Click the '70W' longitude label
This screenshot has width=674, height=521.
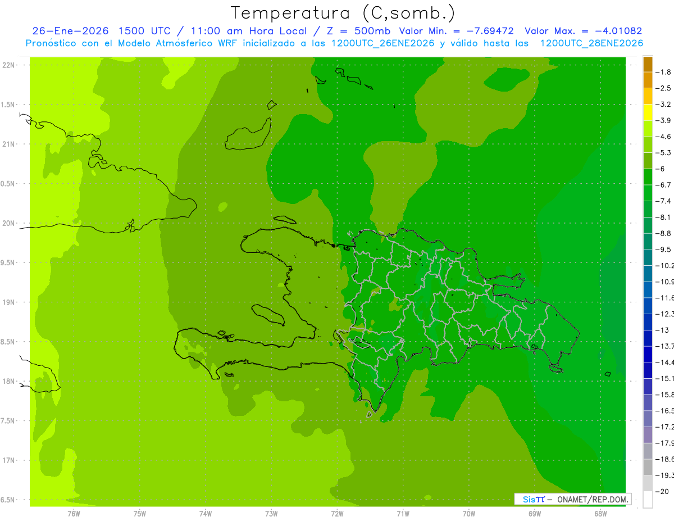click(468, 513)
